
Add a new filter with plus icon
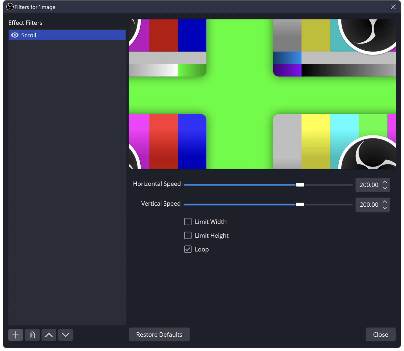(16, 335)
